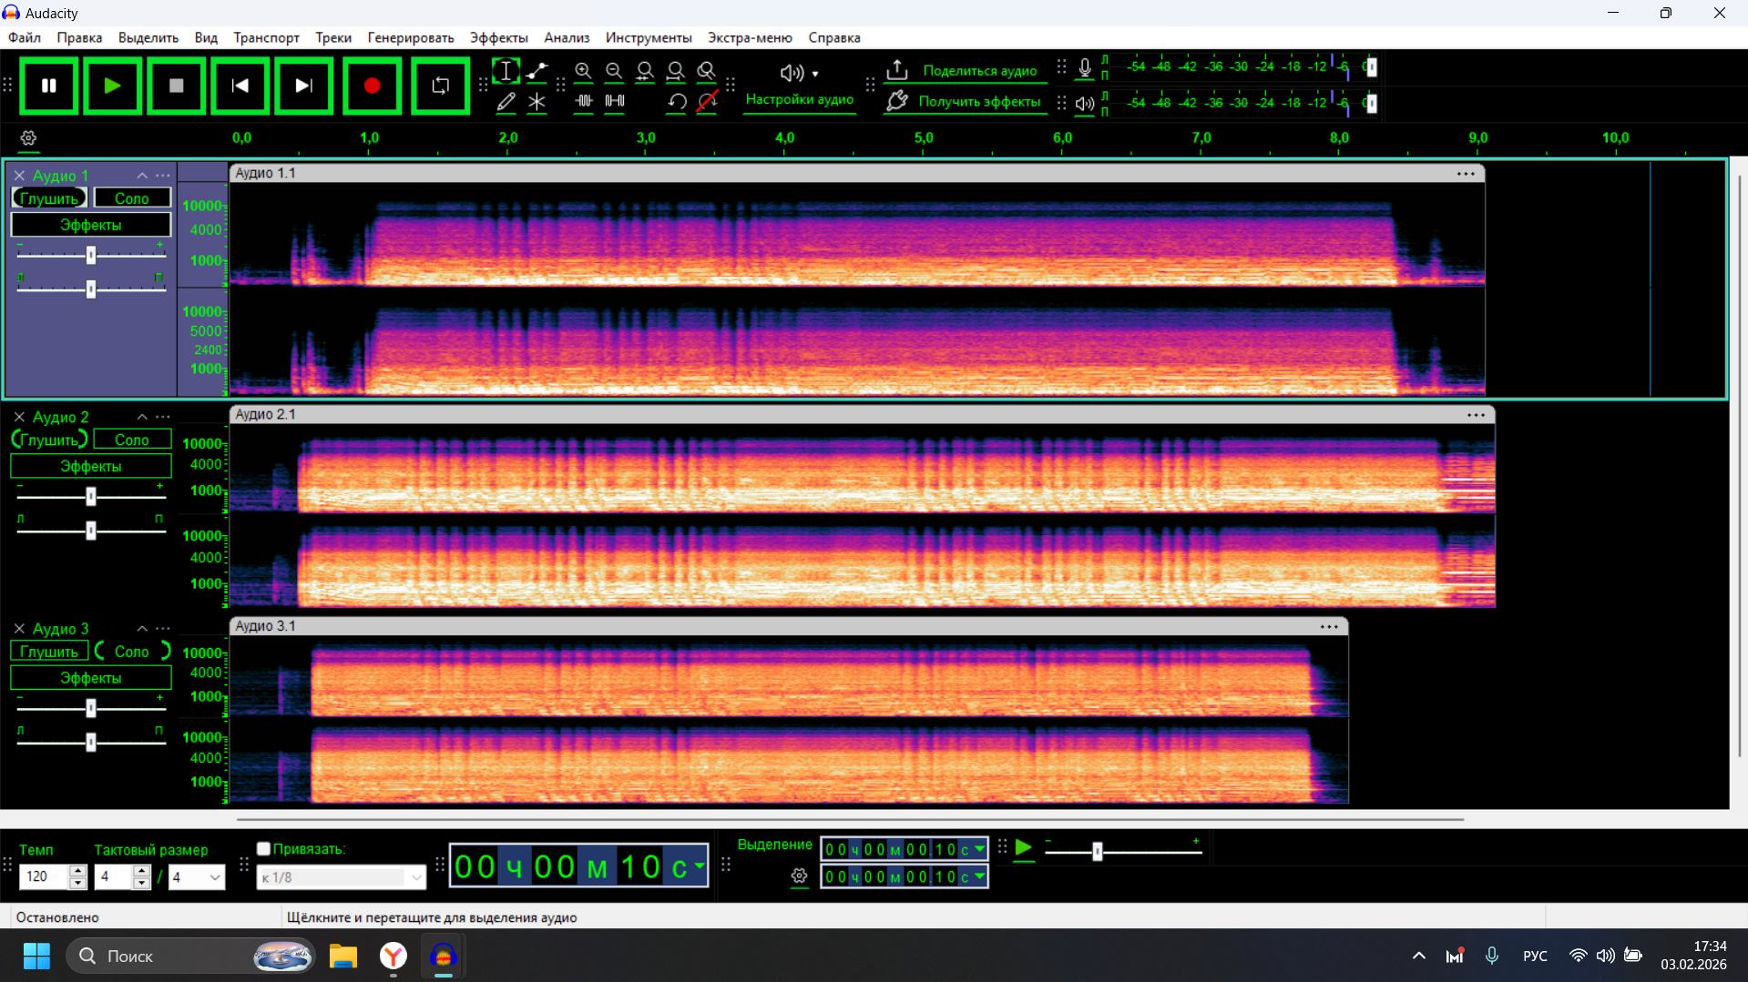Viewport: 1748px width, 982px height.
Task: Skip to project end button
Action: coord(303,86)
